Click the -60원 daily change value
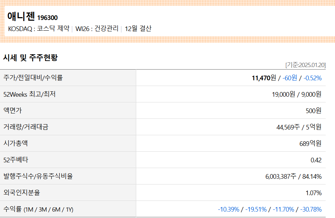The height and width of the screenshot is (218, 335). click(290, 78)
